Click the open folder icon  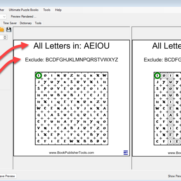pyautogui.click(x=2, y=29)
